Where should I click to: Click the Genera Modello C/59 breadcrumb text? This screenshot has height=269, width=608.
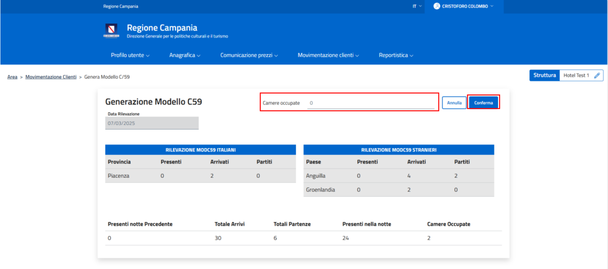pos(107,77)
